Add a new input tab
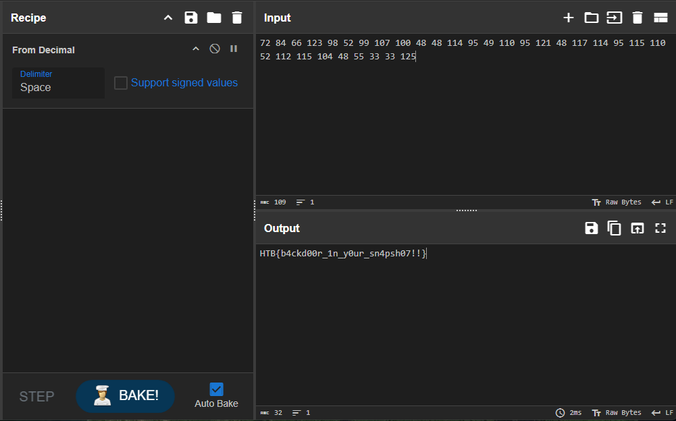 [x=569, y=18]
